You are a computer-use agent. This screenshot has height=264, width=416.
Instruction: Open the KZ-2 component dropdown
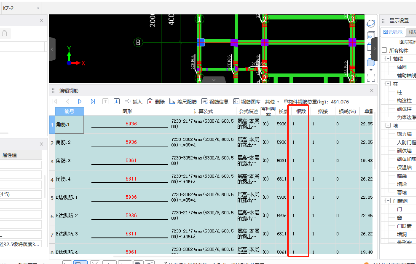(21, 8)
